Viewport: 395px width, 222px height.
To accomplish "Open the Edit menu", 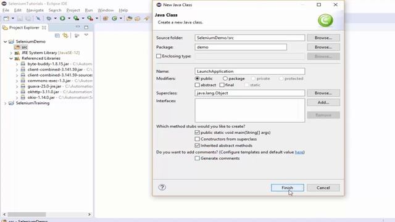I will (x=18, y=10).
